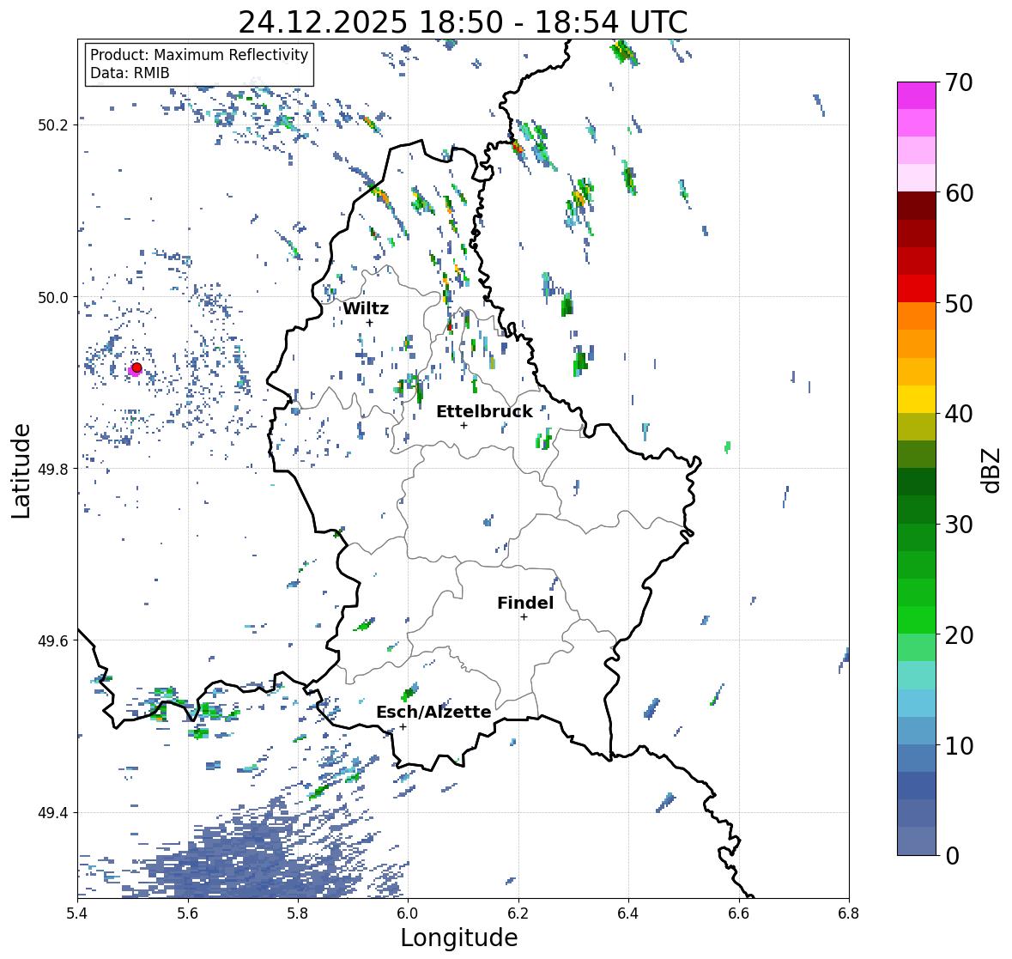Click the 6.0 longitude tick label

click(x=408, y=913)
